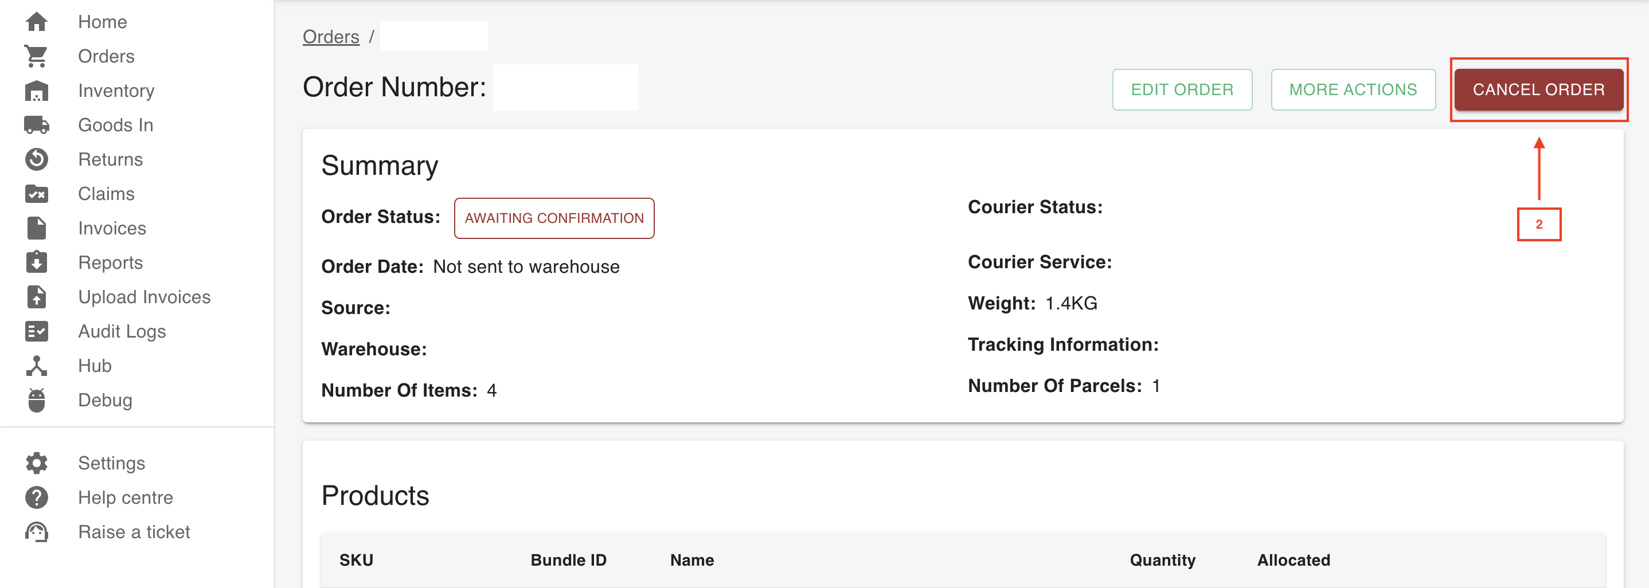1649x588 pixels.
Task: Click the Audit Logs checklist icon
Action: click(37, 331)
